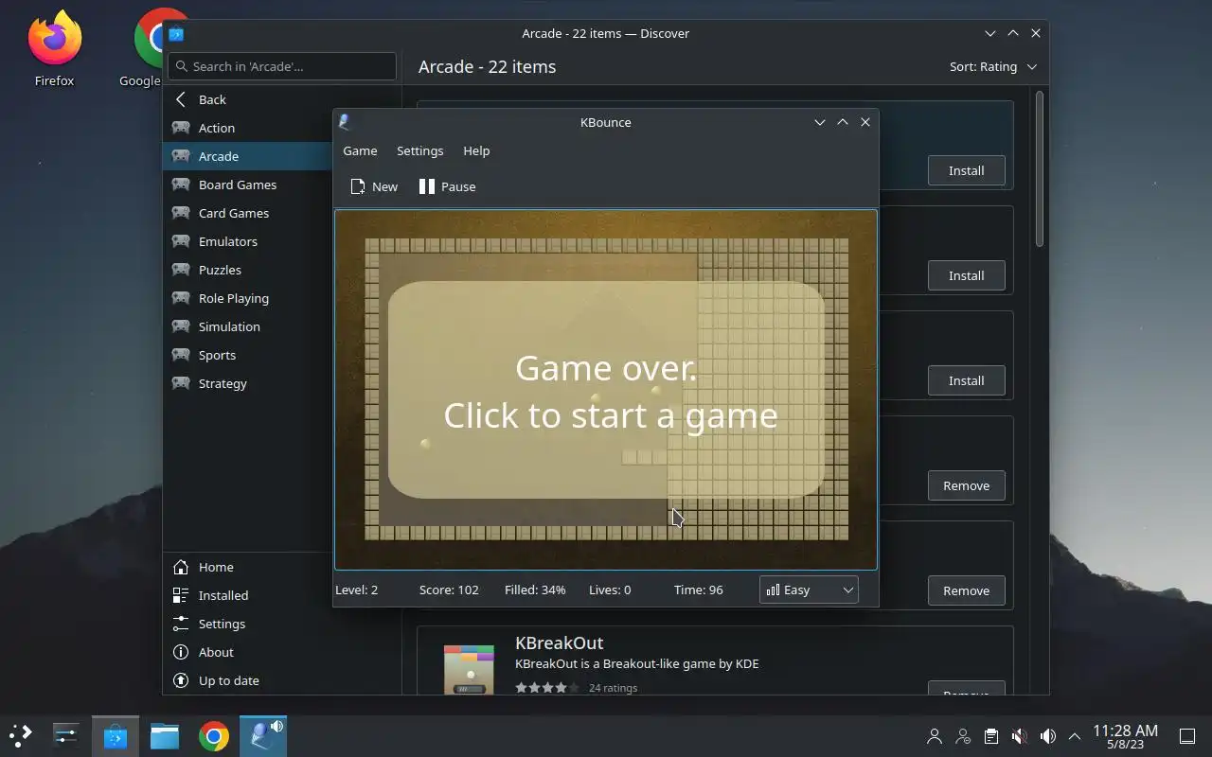
Task: Open the clipboard tray icon
Action: coord(991,736)
